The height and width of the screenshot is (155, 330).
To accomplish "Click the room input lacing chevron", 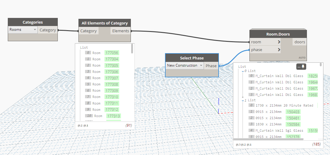I will coord(279,42).
